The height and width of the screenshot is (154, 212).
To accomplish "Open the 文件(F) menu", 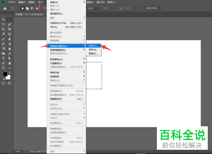I will pyautogui.click(x=12, y=2).
